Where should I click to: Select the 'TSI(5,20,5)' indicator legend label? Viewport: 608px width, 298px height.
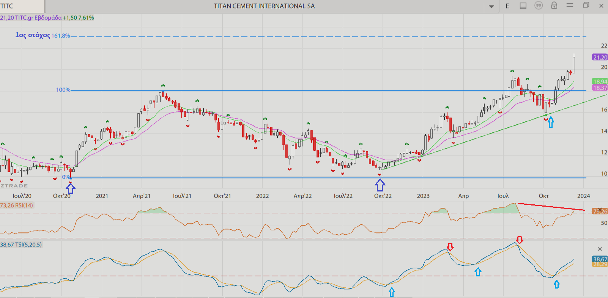point(28,245)
